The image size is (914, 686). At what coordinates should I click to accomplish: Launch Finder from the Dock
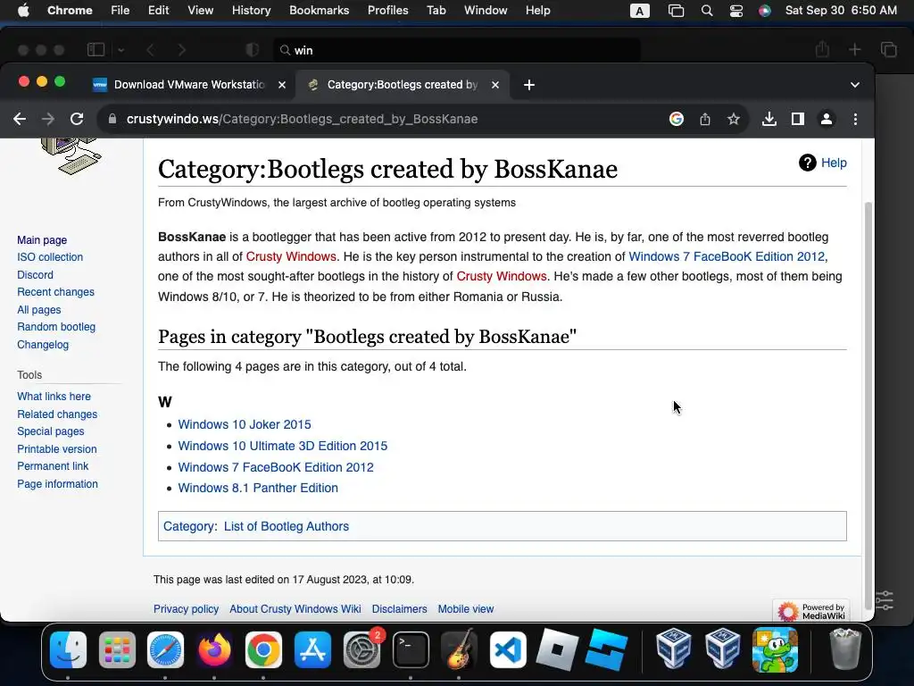click(68, 649)
